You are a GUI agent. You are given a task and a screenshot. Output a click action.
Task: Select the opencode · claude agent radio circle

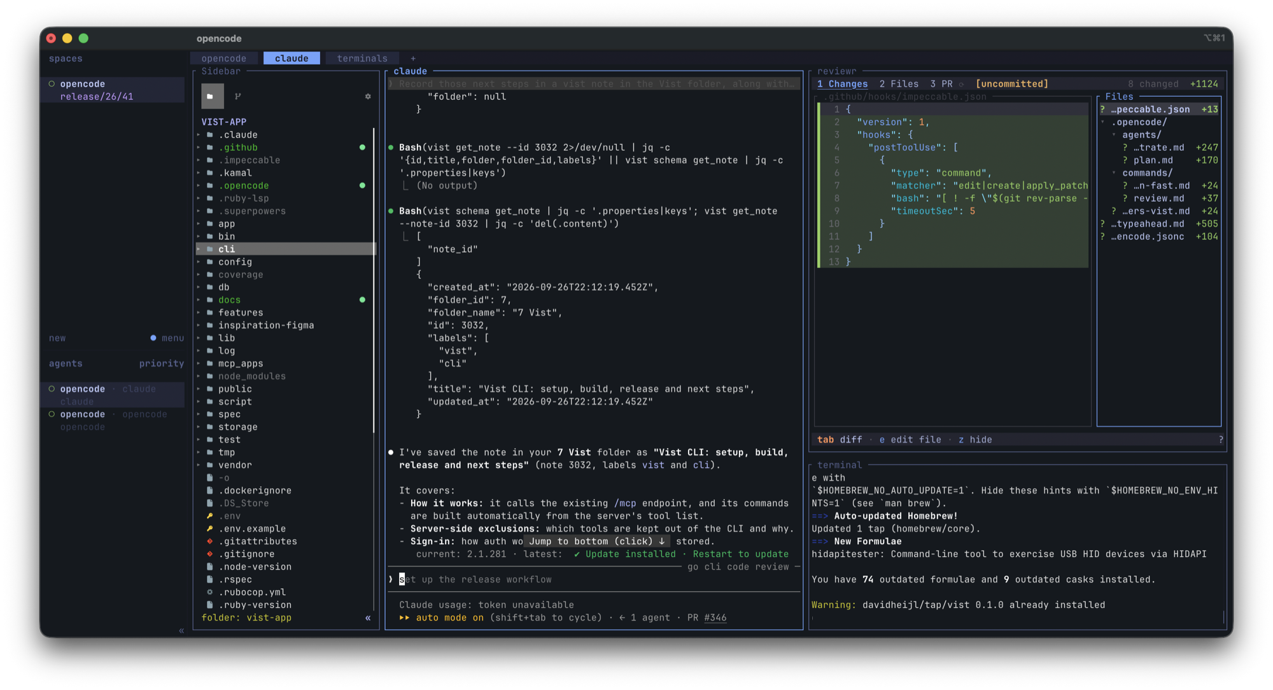tap(52, 388)
